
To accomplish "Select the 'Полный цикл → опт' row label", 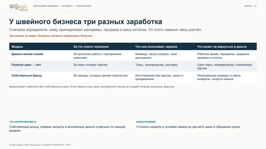I will tap(26, 65).
